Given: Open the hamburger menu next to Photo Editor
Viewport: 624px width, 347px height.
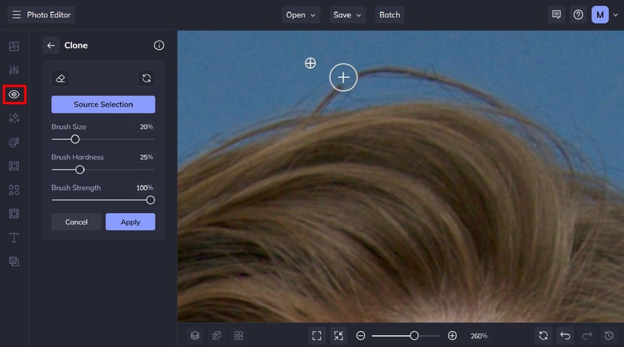Looking at the screenshot, I should (17, 15).
